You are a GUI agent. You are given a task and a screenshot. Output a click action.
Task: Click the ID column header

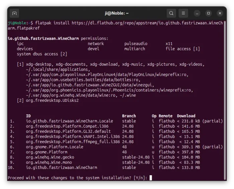[x=28, y=116]
